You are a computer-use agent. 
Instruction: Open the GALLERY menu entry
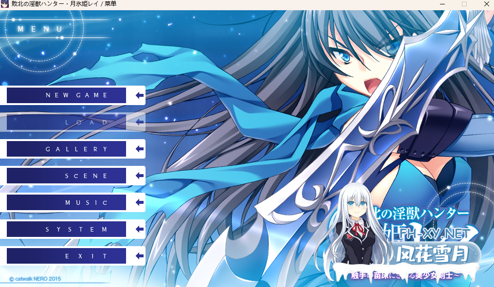67,149
